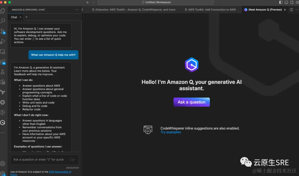Click the chat panel vertical scrollbar
299x176 pixels.
coord(81,50)
